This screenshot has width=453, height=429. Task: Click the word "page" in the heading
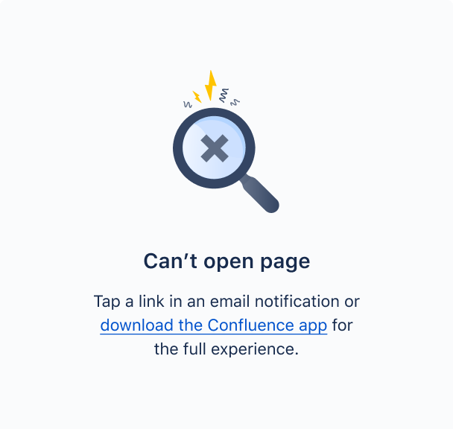285,263
